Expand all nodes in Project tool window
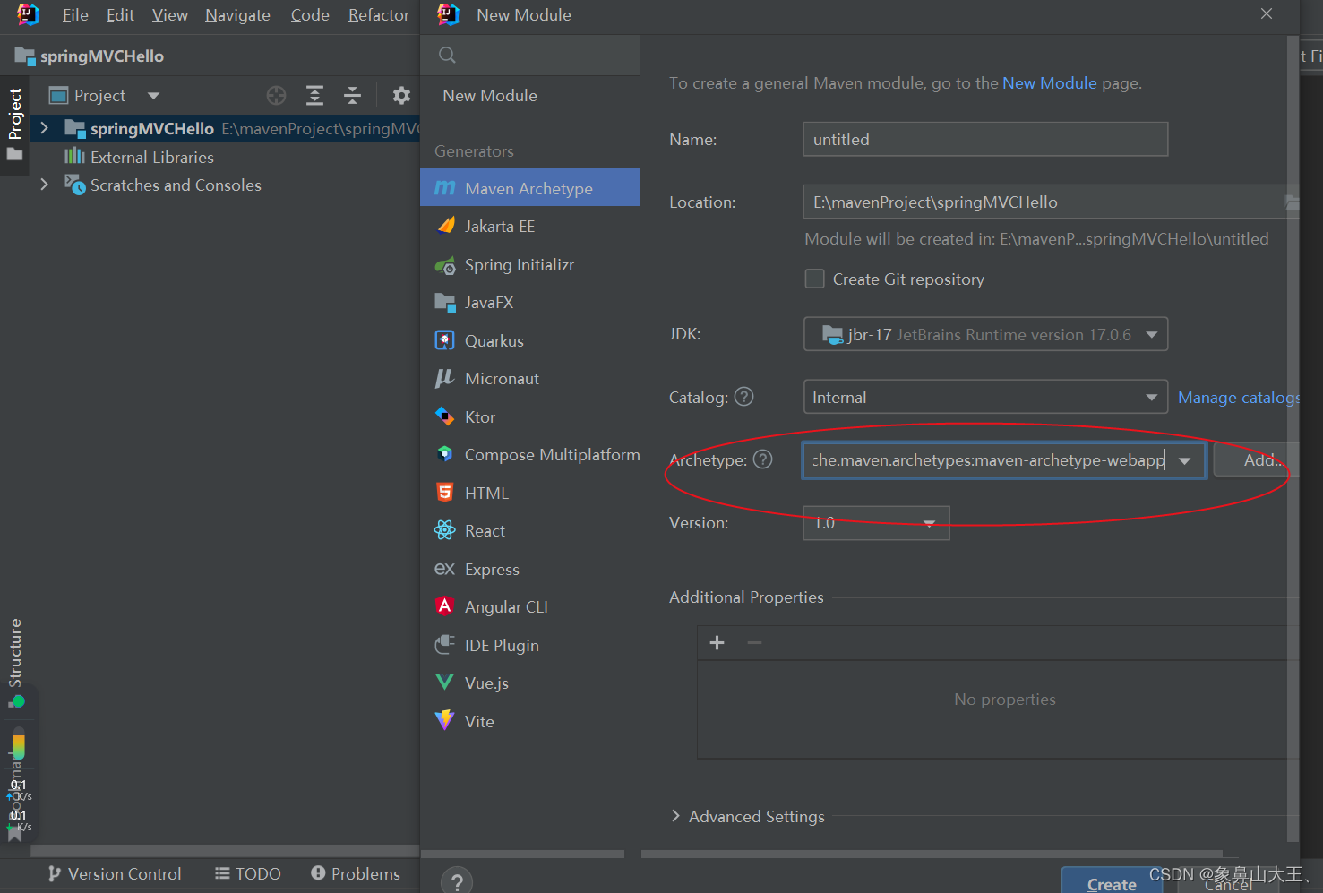The image size is (1323, 893). (x=314, y=95)
